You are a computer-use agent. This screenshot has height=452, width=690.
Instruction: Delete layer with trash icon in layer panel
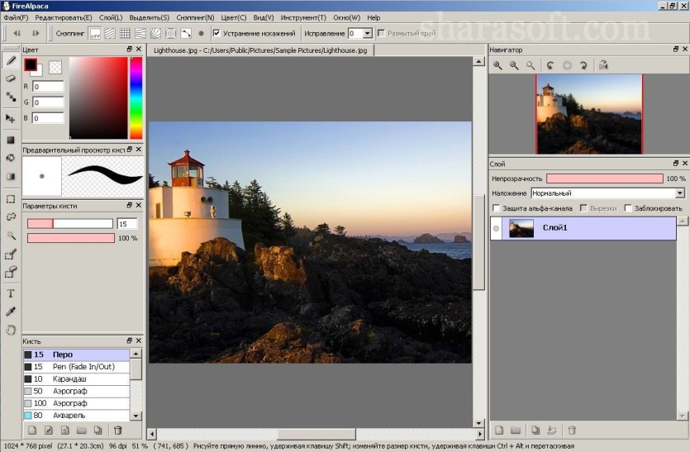coord(572,430)
